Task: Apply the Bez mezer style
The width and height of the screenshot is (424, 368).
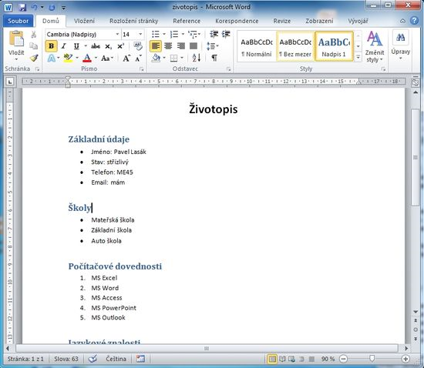Action: pos(295,46)
